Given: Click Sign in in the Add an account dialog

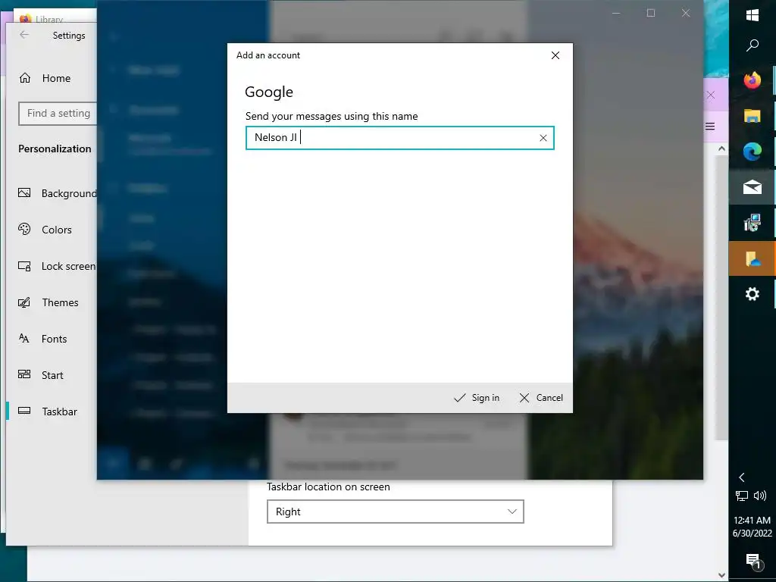Looking at the screenshot, I should click(477, 398).
